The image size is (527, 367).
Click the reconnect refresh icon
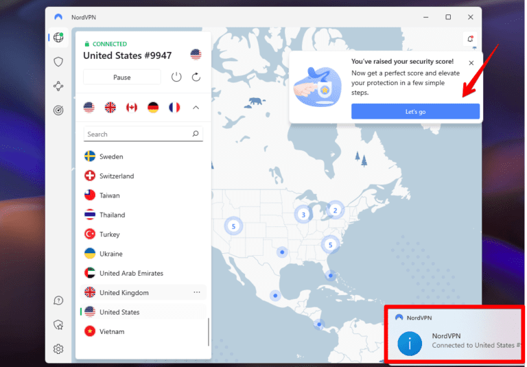tap(196, 78)
